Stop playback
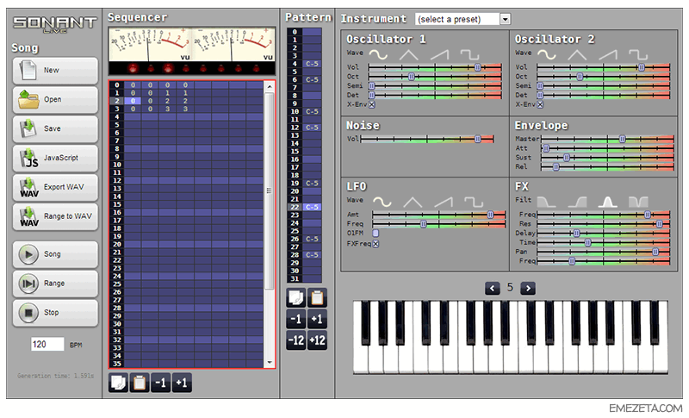Image resolution: width=689 pixels, height=418 pixels. (55, 313)
